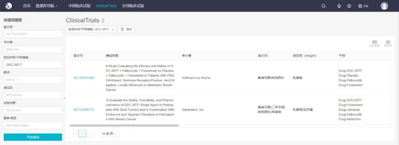Open trial link NCT04191499
Image resolution: width=399 pixels, height=145 pixels.
84,78
